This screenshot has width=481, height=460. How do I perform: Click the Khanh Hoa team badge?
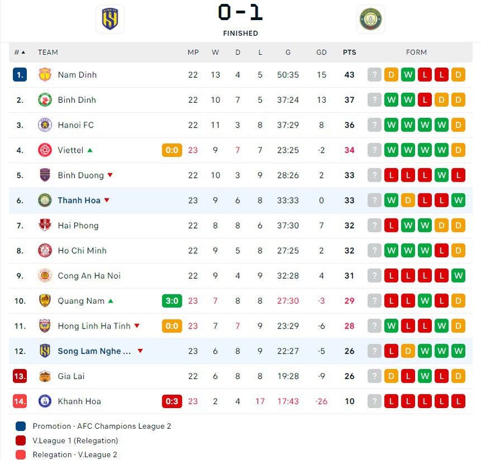point(45,401)
